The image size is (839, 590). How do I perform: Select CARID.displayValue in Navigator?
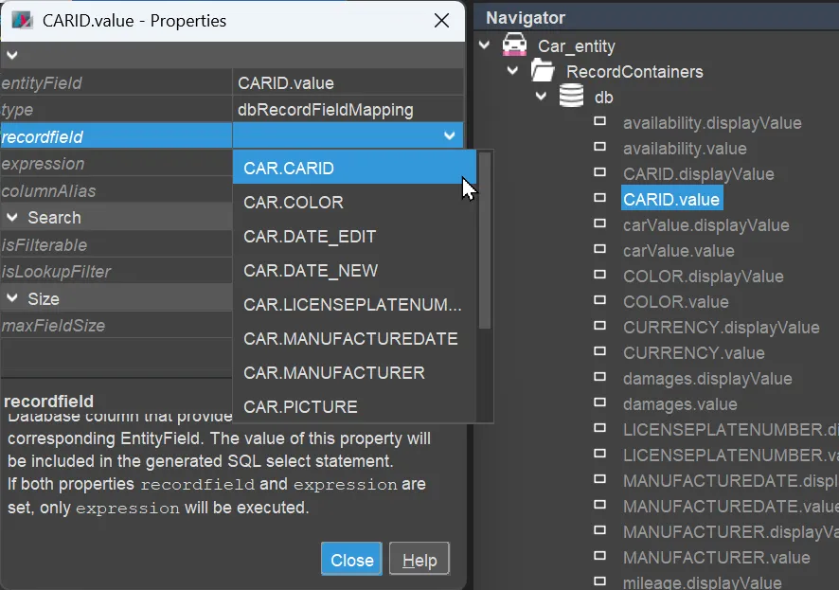698,174
